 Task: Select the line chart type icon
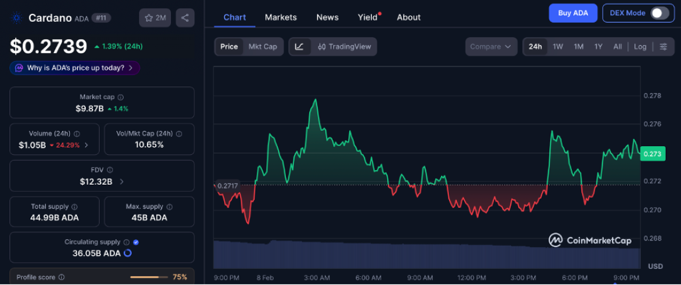300,47
